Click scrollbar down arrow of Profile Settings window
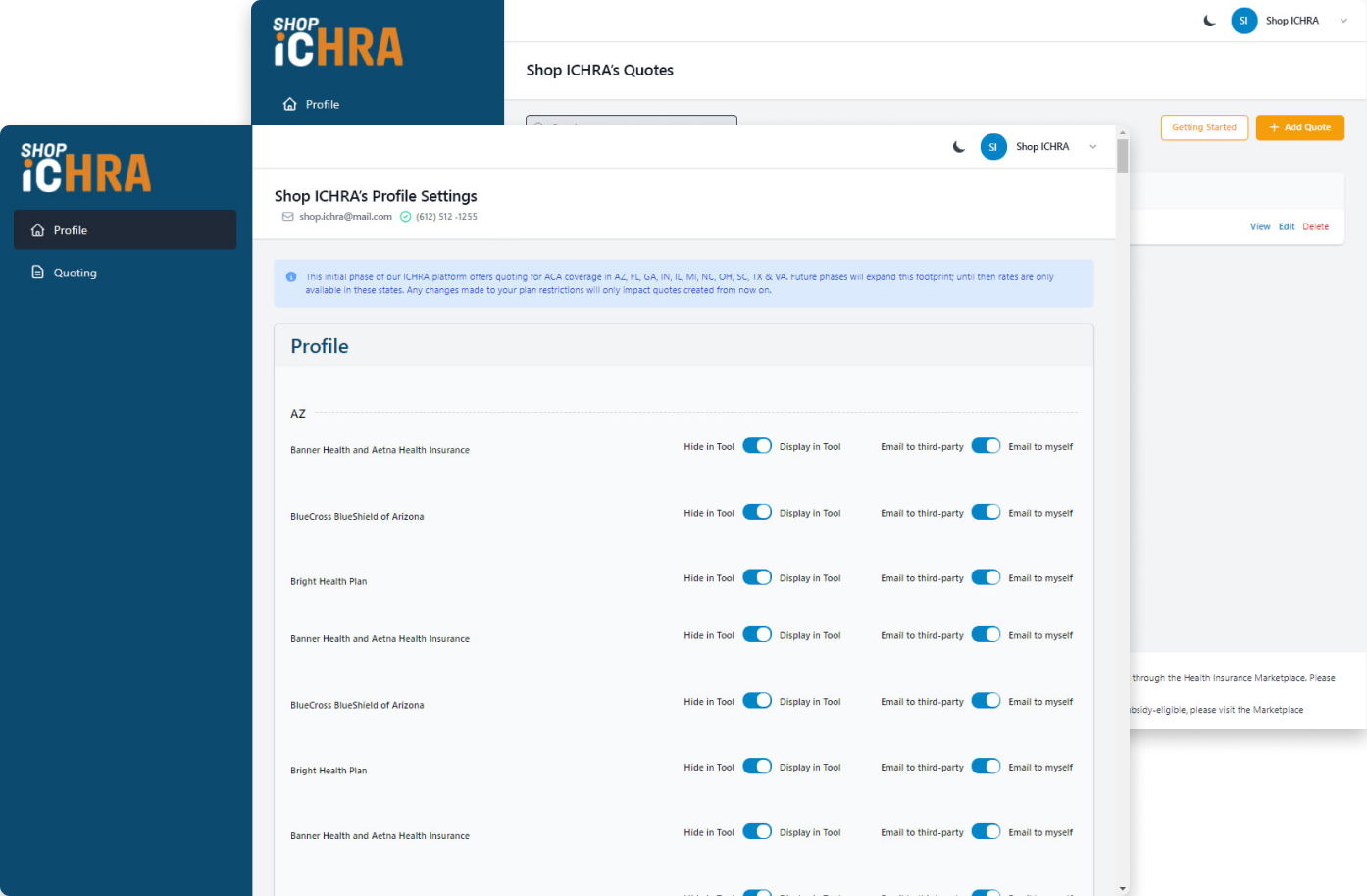 1123,888
